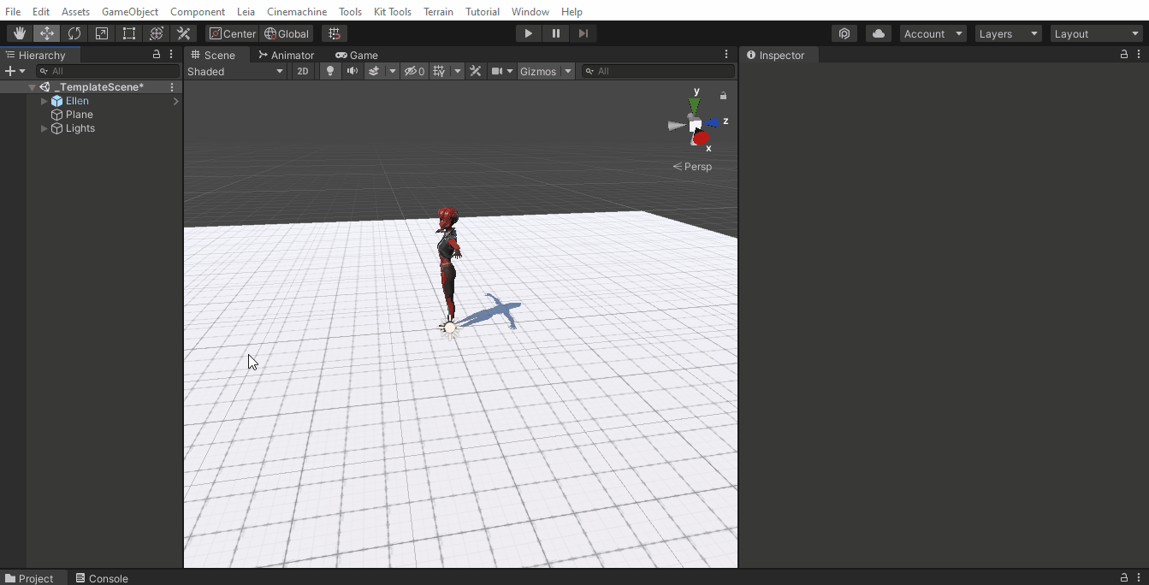This screenshot has height=585, width=1149.
Task: Open the Assets menu
Action: [75, 12]
